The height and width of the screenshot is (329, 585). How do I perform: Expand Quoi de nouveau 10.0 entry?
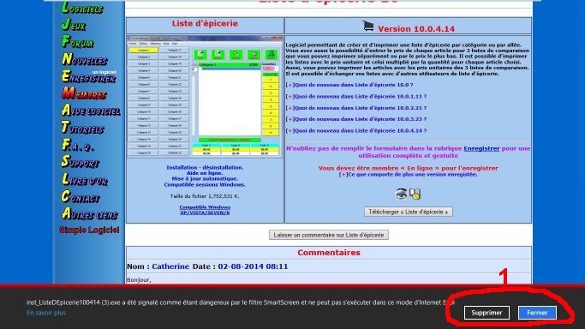[349, 85]
